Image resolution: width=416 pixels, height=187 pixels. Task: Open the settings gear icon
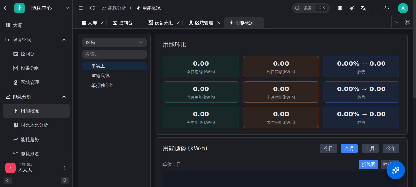click(x=340, y=8)
